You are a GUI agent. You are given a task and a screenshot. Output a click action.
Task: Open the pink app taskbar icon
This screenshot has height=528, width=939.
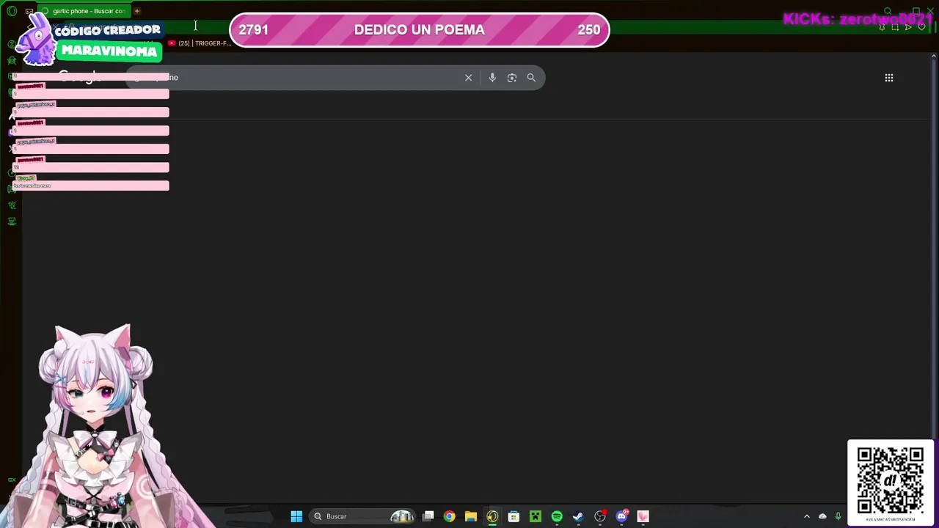643,516
